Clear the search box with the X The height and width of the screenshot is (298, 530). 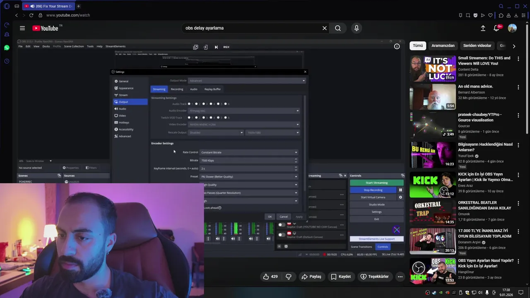325,28
